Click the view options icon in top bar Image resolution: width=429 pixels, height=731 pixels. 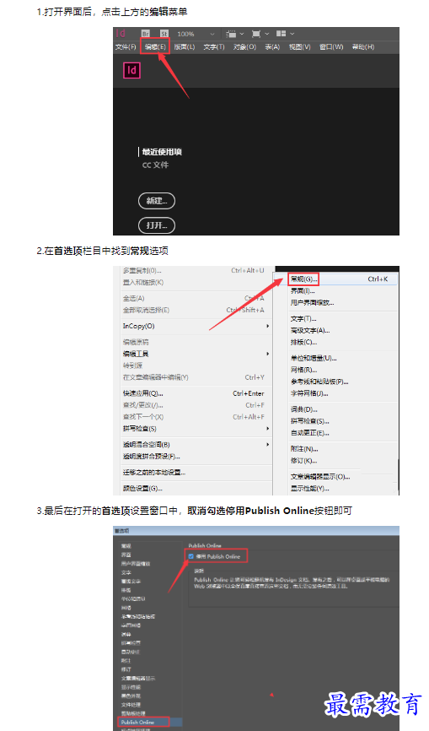click(x=231, y=34)
